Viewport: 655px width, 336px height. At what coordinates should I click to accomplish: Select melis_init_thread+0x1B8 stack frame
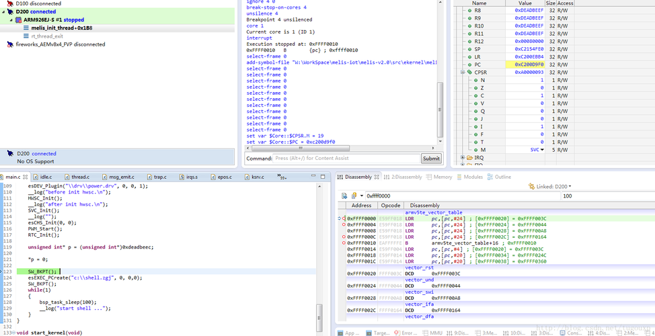click(x=62, y=28)
